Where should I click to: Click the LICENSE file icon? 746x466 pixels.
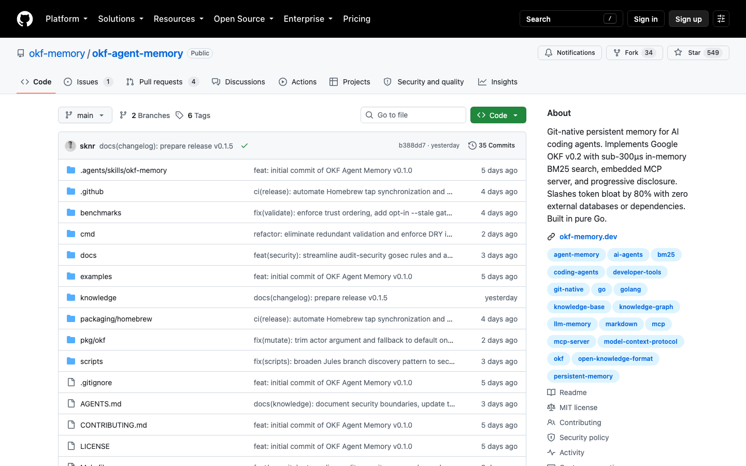71,446
